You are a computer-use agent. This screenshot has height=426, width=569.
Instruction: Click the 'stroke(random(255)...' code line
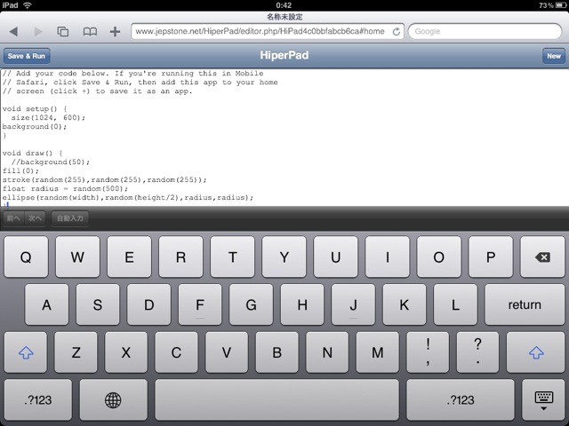[105, 179]
